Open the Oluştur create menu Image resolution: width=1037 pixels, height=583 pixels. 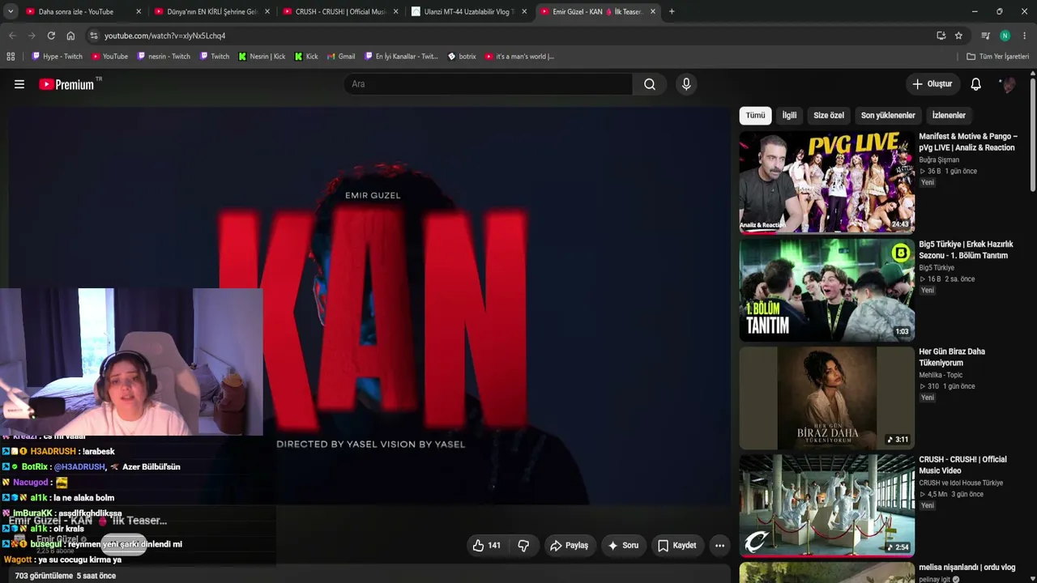click(932, 84)
